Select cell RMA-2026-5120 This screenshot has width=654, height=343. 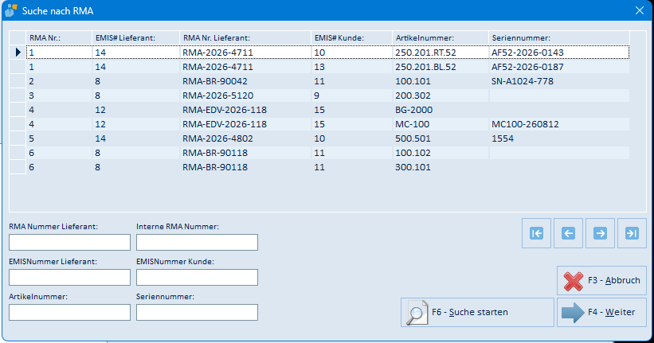[x=245, y=95]
